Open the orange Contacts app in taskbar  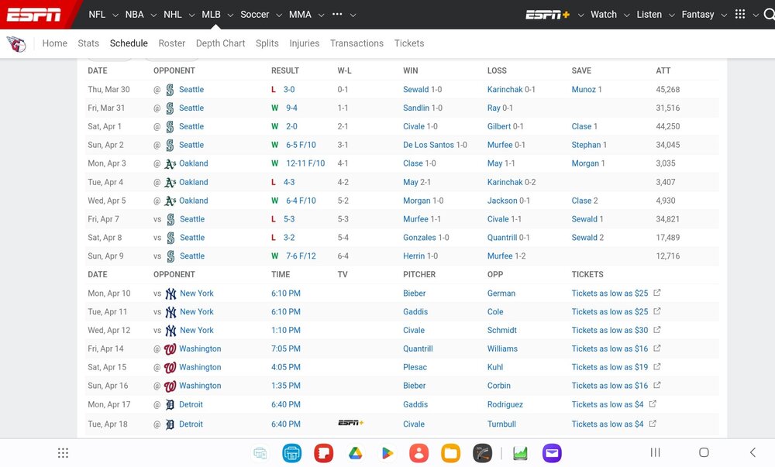(x=418, y=453)
